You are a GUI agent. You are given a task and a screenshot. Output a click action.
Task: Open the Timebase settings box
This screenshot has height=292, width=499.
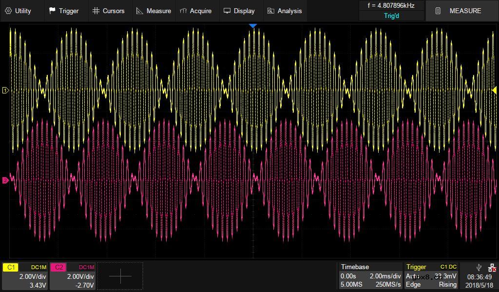point(371,276)
